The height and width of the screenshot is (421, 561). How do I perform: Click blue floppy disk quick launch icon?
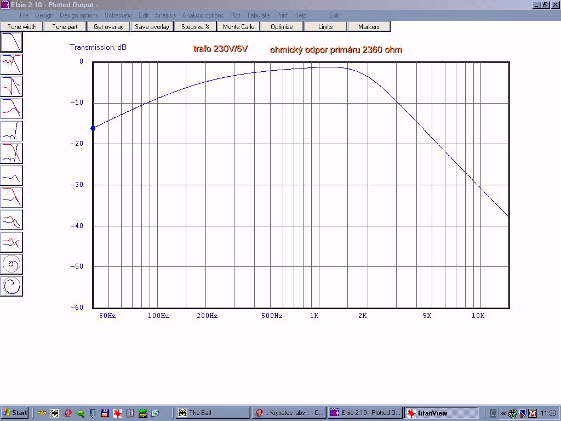click(x=105, y=413)
